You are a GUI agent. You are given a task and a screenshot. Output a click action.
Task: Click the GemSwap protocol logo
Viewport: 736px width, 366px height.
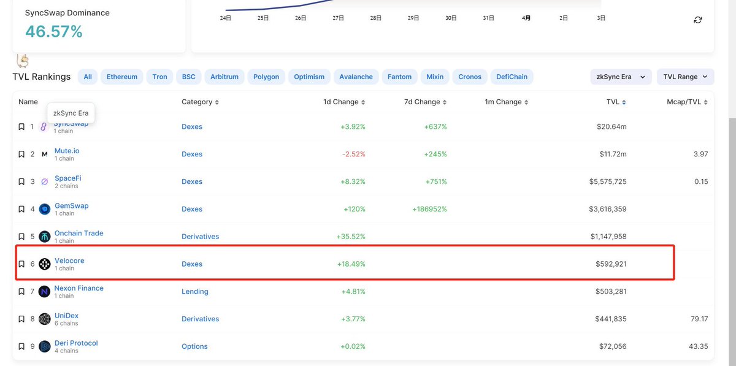(44, 209)
